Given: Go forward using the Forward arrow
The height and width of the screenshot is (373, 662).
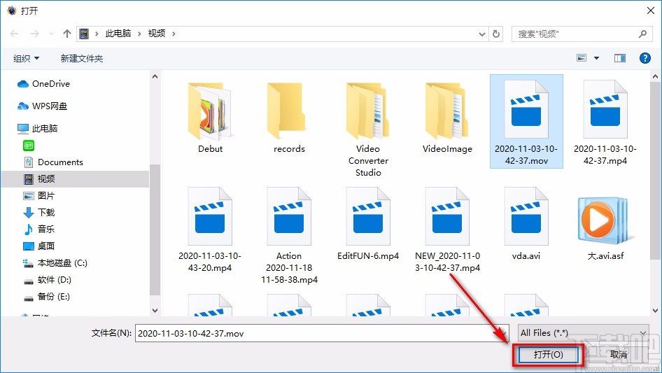Looking at the screenshot, I should click(x=34, y=34).
